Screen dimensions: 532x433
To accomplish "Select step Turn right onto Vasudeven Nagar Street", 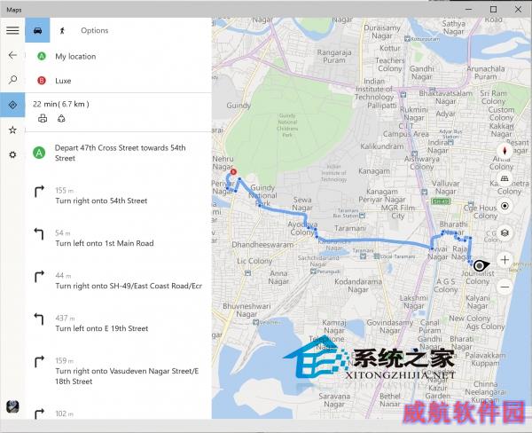I will click(x=118, y=371).
